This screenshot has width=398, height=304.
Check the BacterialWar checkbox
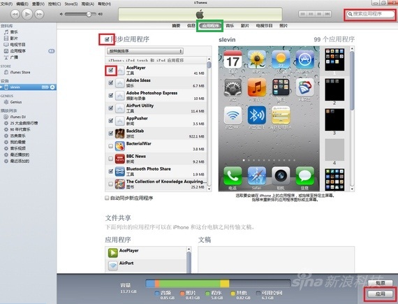[x=110, y=146]
